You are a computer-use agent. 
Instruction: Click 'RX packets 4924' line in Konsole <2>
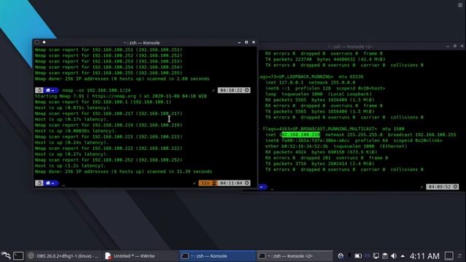click(321, 152)
